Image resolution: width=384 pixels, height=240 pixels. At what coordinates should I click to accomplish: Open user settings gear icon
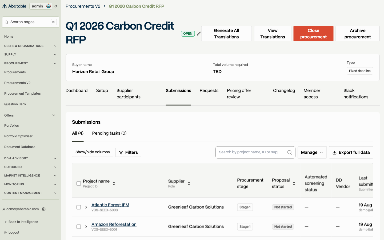pyautogui.click(x=44, y=209)
